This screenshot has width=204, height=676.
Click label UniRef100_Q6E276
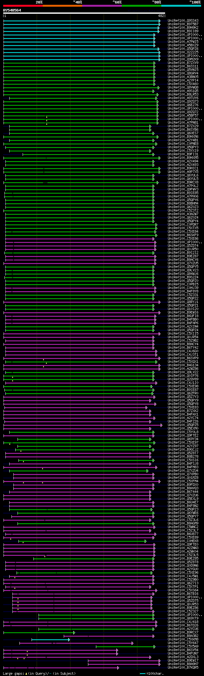tap(183, 105)
